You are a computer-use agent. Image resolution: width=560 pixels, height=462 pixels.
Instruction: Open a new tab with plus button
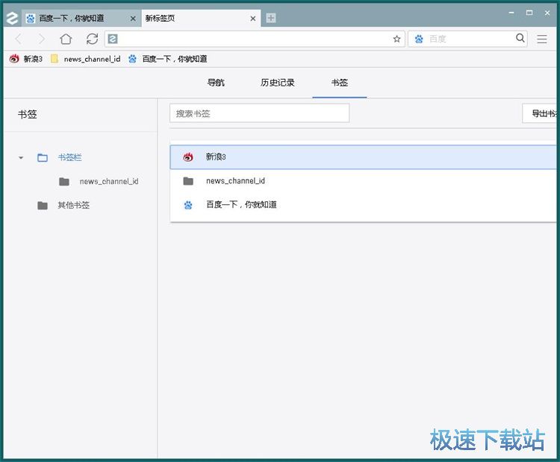271,18
